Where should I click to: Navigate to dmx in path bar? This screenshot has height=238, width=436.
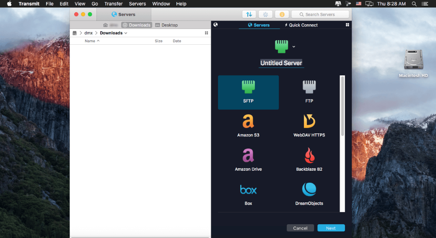(x=88, y=33)
